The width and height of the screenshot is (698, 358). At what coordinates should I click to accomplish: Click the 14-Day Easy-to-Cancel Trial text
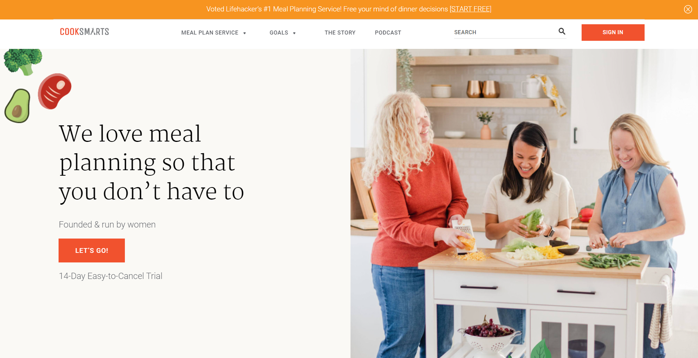point(111,276)
